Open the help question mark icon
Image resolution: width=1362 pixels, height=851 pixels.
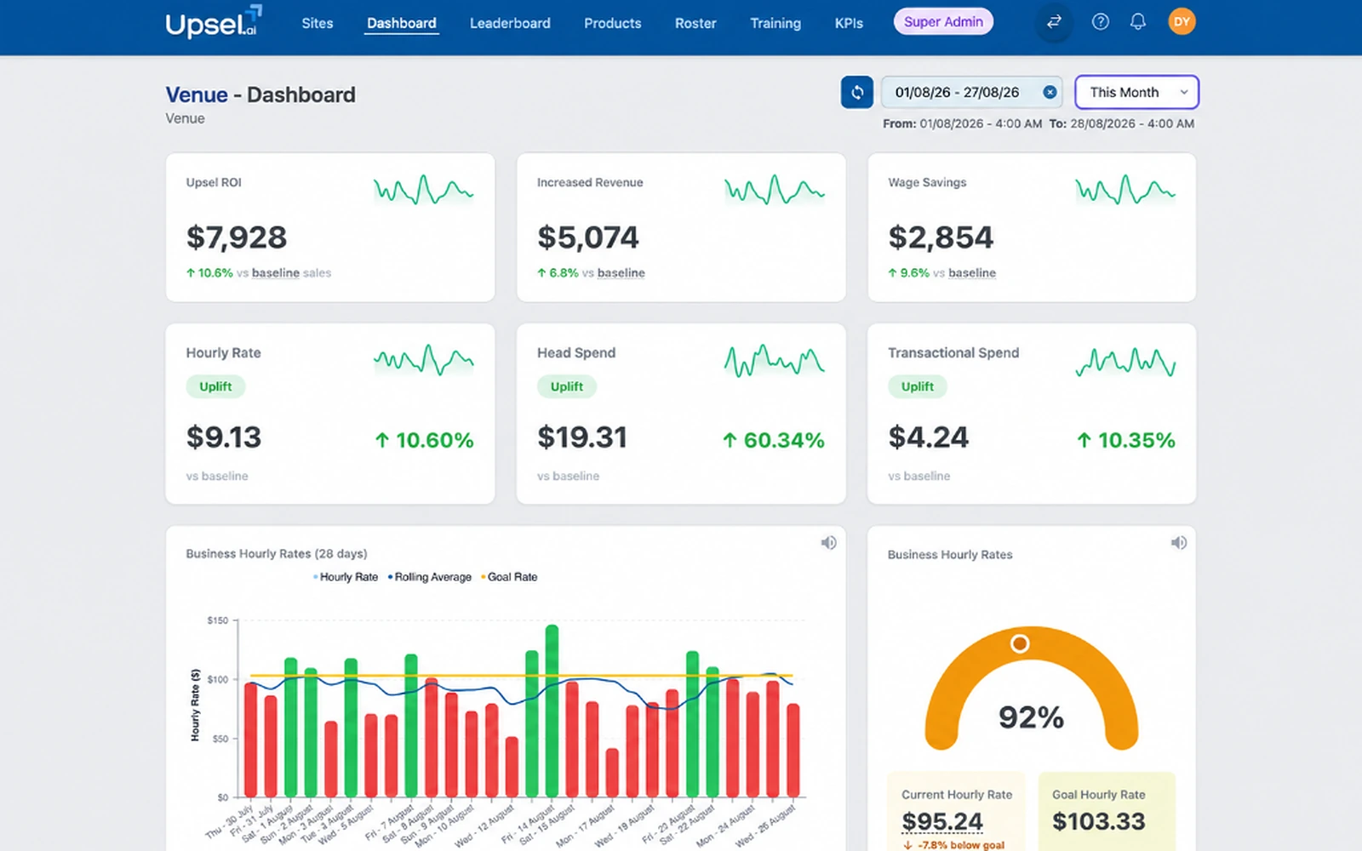point(1101,22)
